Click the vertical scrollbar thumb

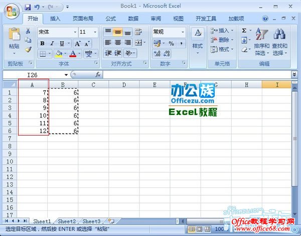pyautogui.click(x=294, y=139)
